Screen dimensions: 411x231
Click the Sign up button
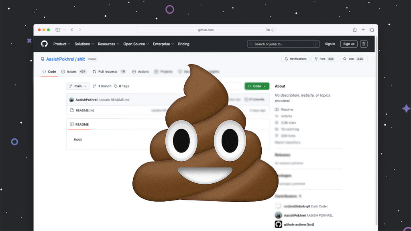(348, 44)
